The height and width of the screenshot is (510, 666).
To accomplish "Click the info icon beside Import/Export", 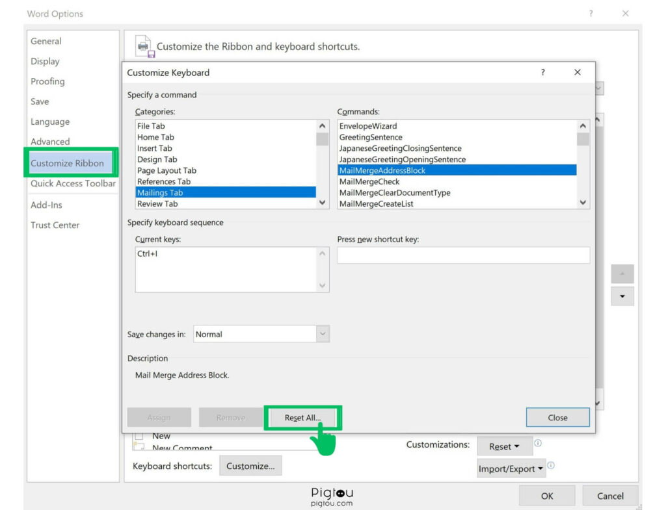I will 551,466.
